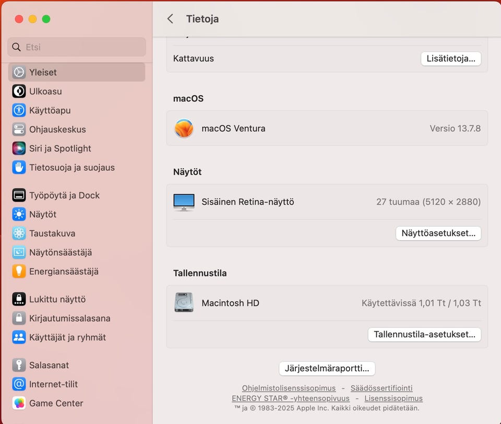
Task: Click the Käyttöapu accessibility icon
Action: pyautogui.click(x=19, y=110)
